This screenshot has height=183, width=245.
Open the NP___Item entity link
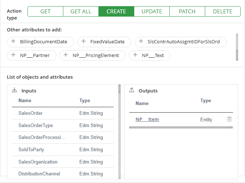[x=147, y=119]
